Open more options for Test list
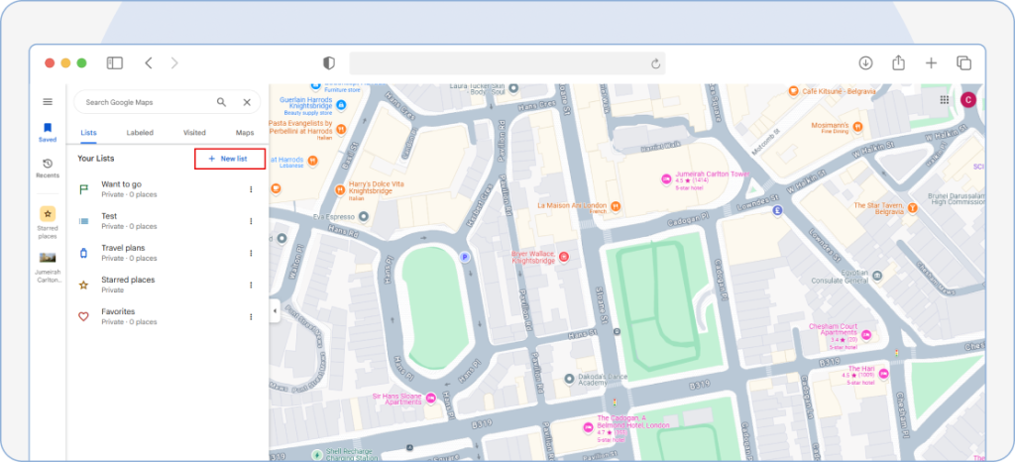 tap(251, 221)
